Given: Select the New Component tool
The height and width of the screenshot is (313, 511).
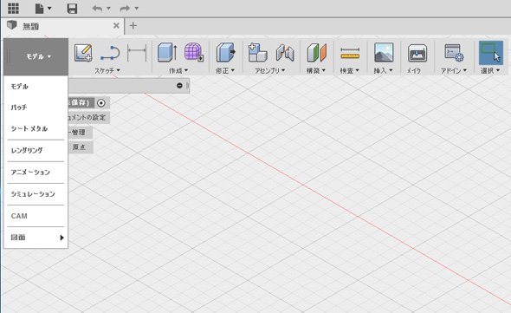Looking at the screenshot, I should 257,52.
